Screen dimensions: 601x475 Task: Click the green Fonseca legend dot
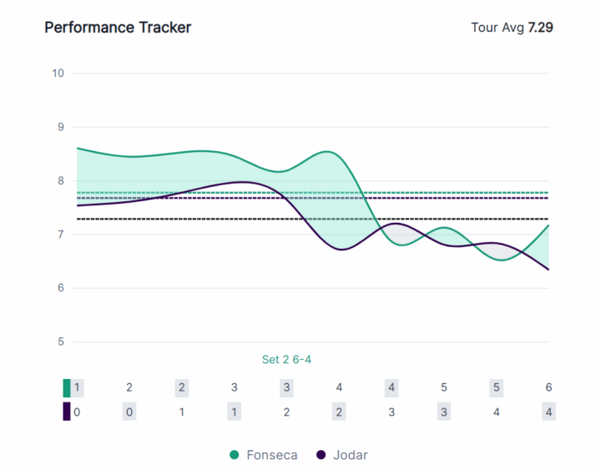tap(235, 455)
